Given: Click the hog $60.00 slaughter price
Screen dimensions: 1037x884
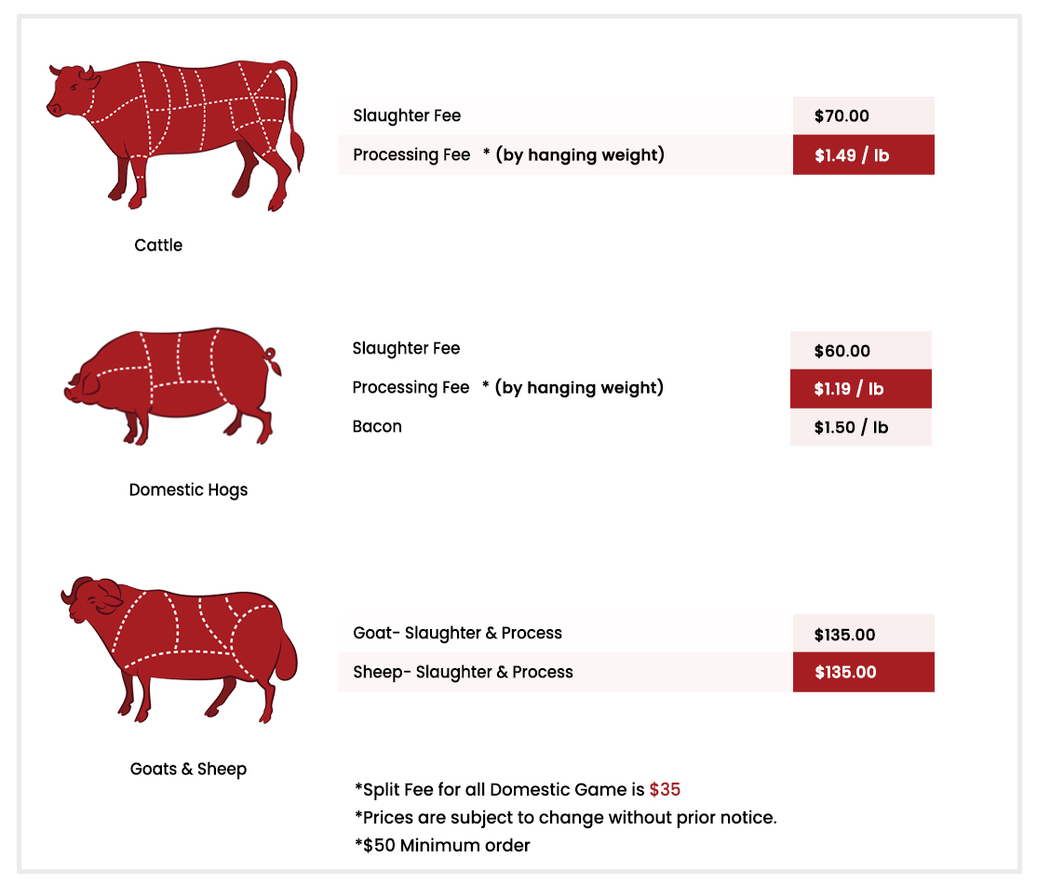Looking at the screenshot, I should point(860,351).
